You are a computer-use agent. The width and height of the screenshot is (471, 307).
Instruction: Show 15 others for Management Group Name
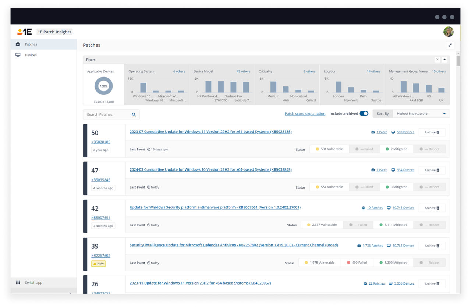point(439,71)
